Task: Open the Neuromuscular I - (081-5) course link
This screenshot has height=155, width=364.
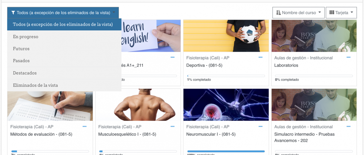Action: [x=211, y=134]
